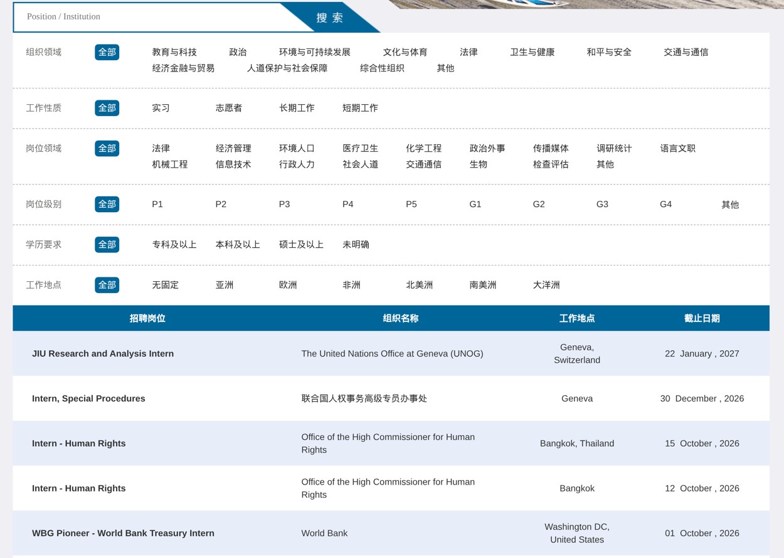The width and height of the screenshot is (784, 558).
Task: Select 全部 in the 岗位领域 row
Action: (x=107, y=148)
